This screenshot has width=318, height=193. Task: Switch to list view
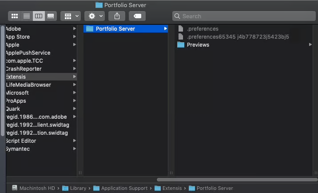pos(27,16)
